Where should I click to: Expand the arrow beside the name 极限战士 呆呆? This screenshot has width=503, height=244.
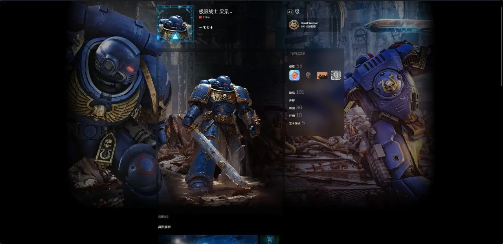(231, 13)
